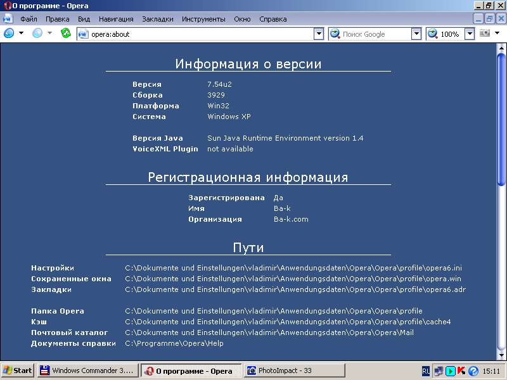Screen dimensions: 507x380
Task: Click the Регистрационная информация heading
Action: [248, 177]
